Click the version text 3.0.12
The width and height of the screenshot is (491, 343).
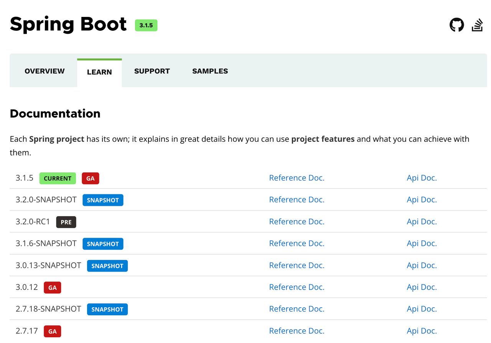(x=27, y=287)
